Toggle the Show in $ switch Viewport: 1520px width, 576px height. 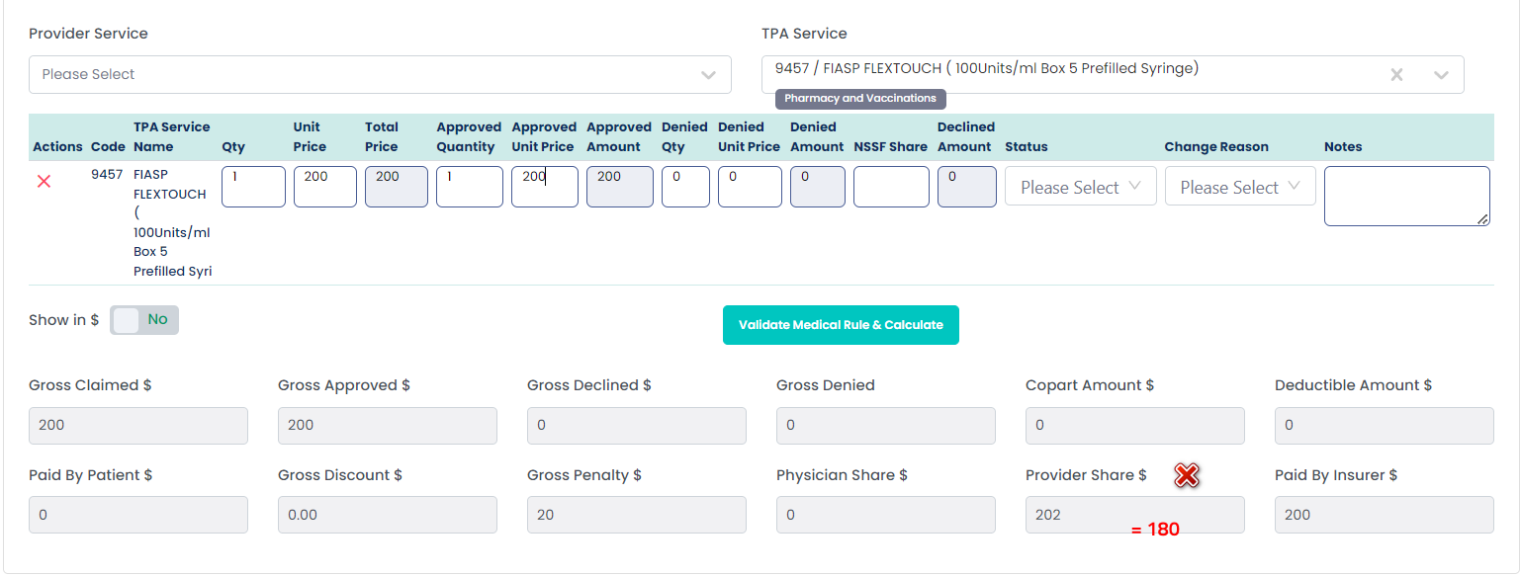pos(144,320)
